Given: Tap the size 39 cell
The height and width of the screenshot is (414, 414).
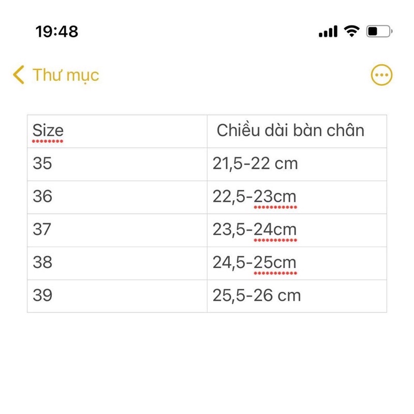Looking at the screenshot, I should [x=42, y=295].
